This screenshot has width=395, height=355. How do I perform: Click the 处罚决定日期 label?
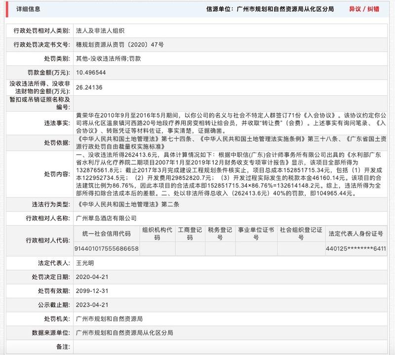[51, 277]
